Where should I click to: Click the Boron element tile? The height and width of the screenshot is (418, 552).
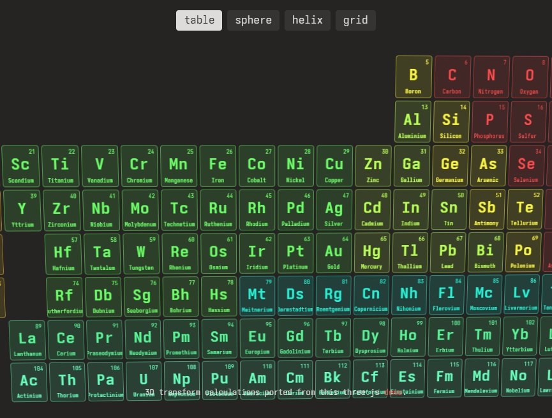(414, 77)
